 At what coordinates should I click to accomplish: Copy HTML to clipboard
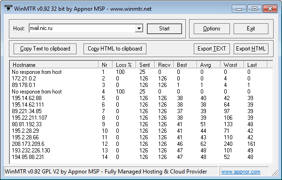115,49
